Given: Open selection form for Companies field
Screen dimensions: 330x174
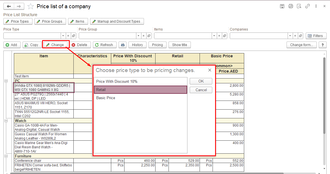Looking at the screenshot, I should [x=301, y=36].
